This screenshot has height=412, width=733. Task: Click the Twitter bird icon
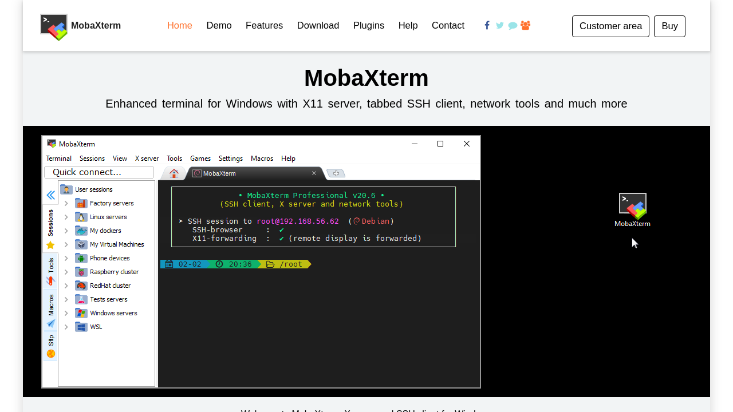(x=500, y=25)
